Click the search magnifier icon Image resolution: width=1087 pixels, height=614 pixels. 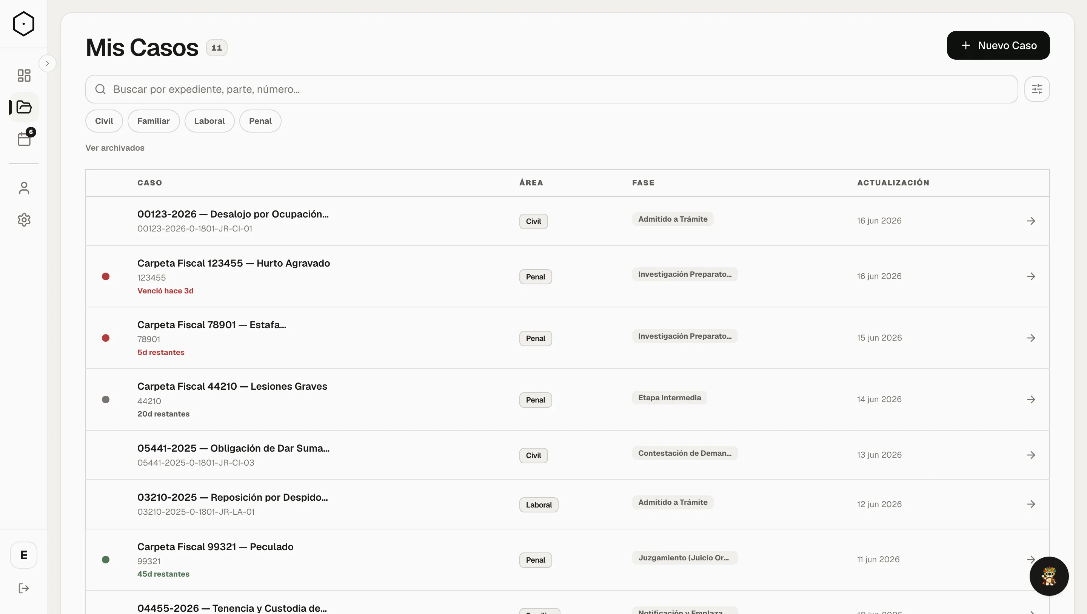click(x=100, y=89)
